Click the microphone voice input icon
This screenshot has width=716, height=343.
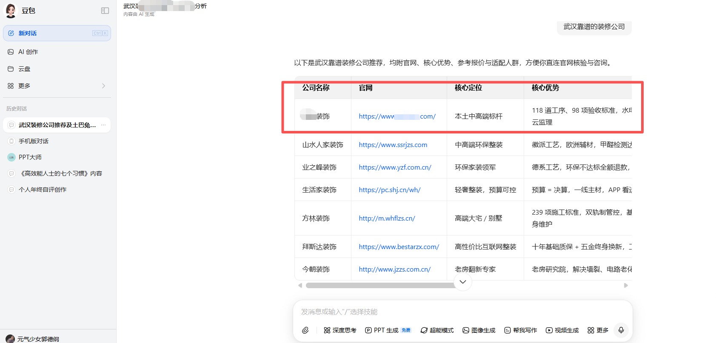coord(621,330)
